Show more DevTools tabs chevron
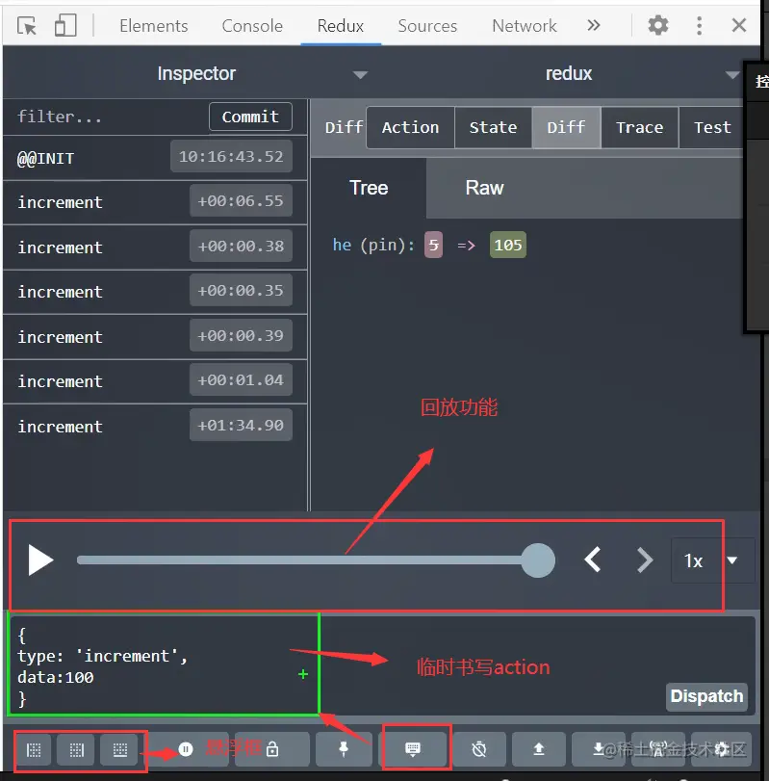This screenshot has height=781, width=769. click(593, 25)
